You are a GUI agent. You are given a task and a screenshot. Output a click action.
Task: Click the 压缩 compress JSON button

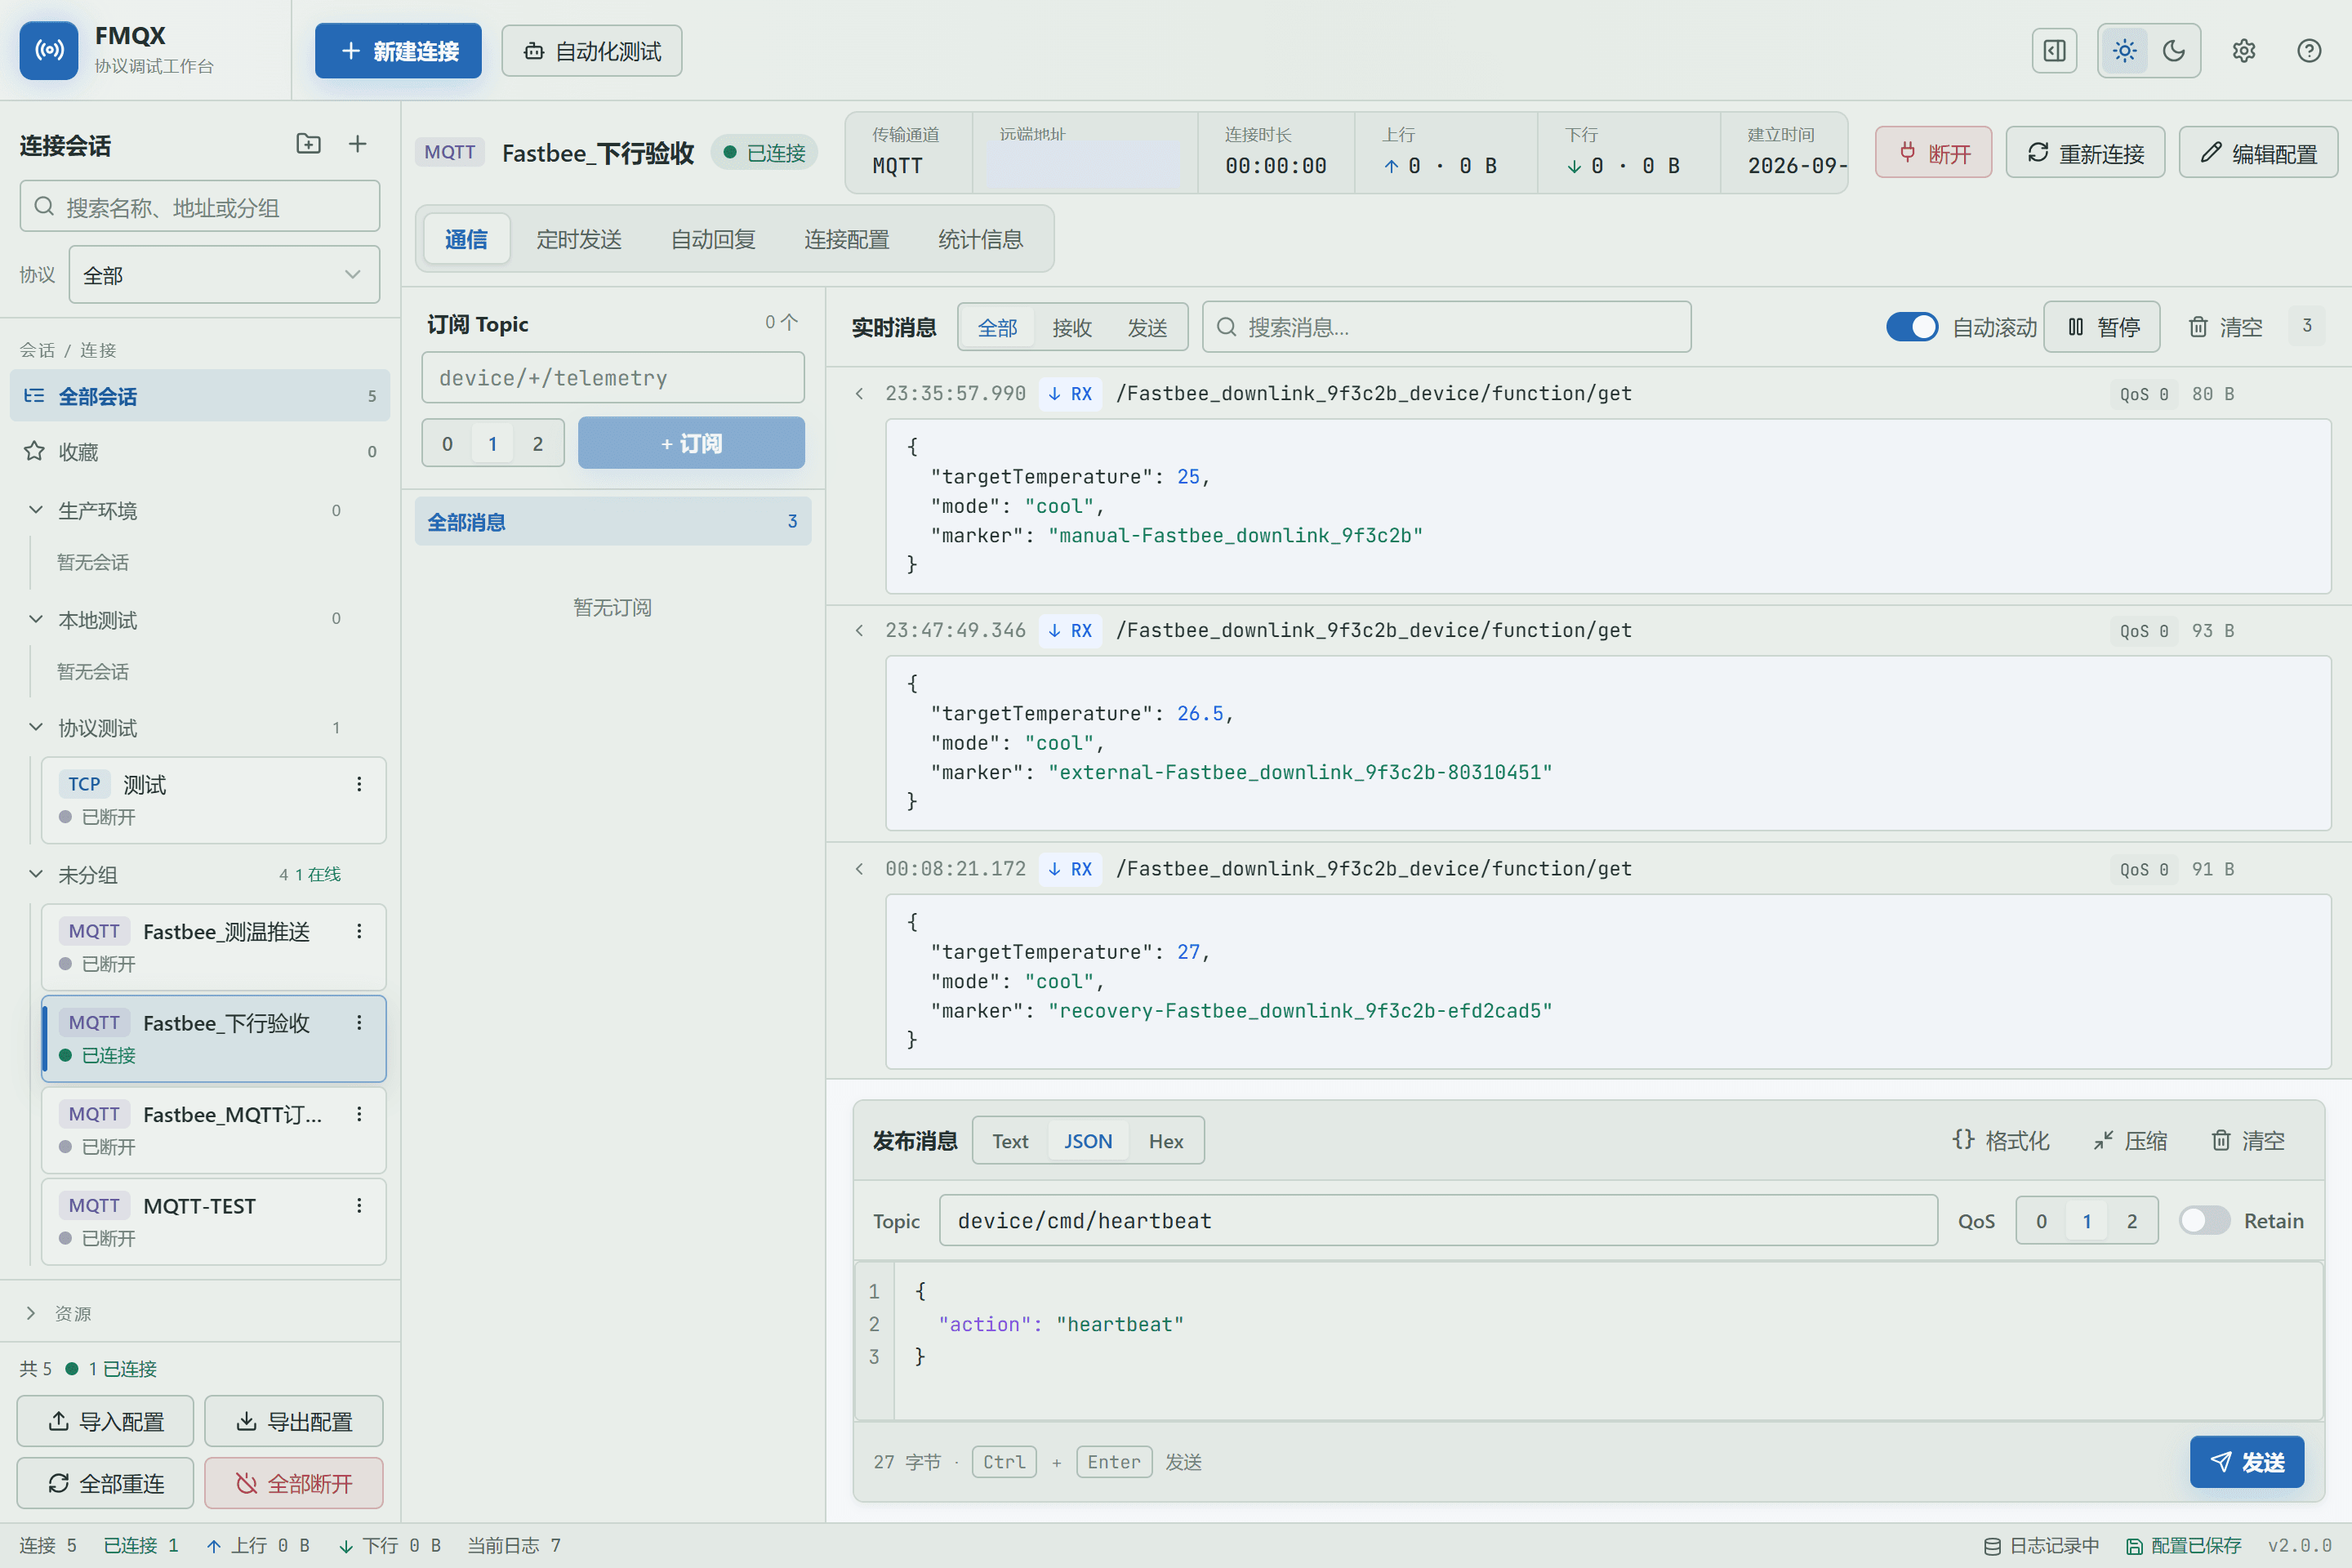tap(2130, 1140)
